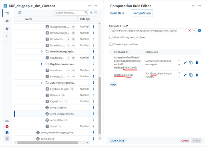Expand the ZufuehrungErgebnis... folder

(42, 83)
